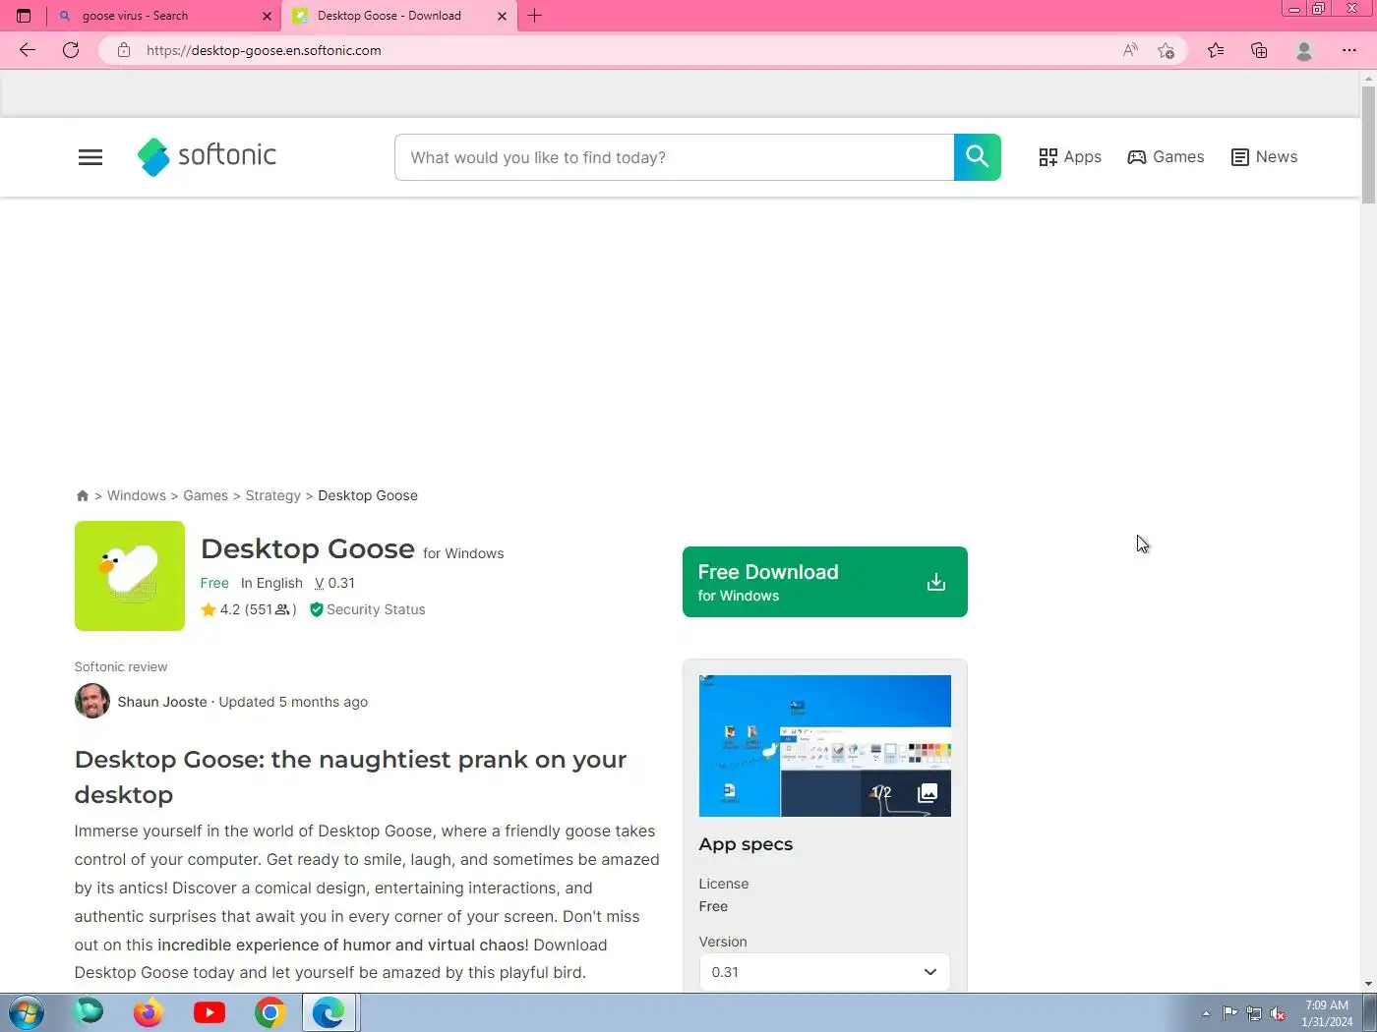Viewport: 1377px width, 1032px height.
Task: Go to Games breadcrumb link
Action: point(206,495)
